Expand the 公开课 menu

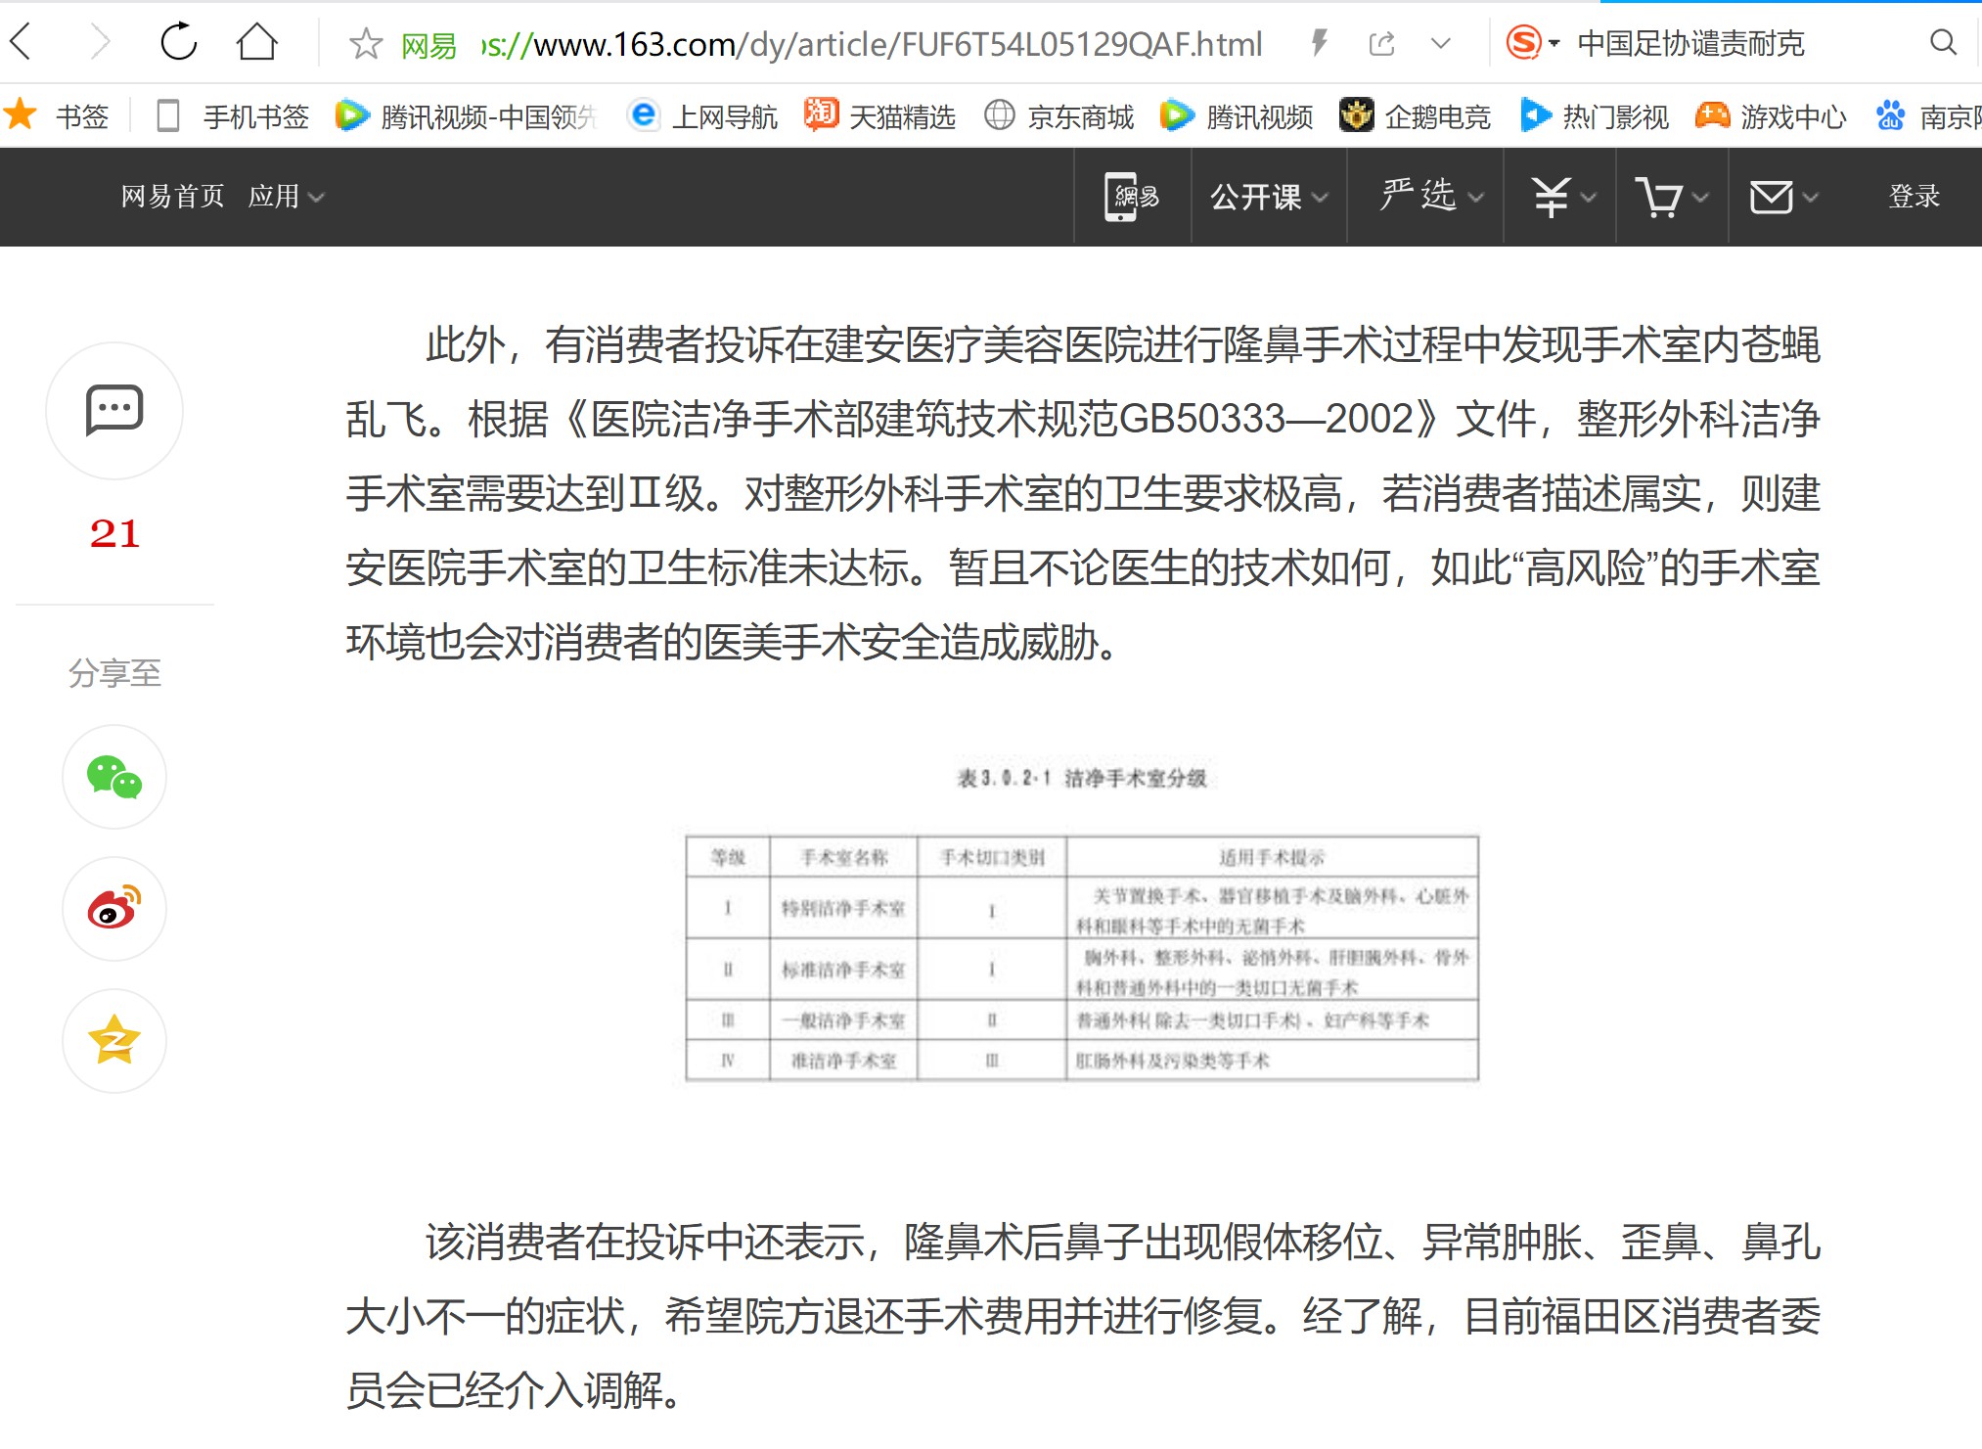tap(1269, 197)
